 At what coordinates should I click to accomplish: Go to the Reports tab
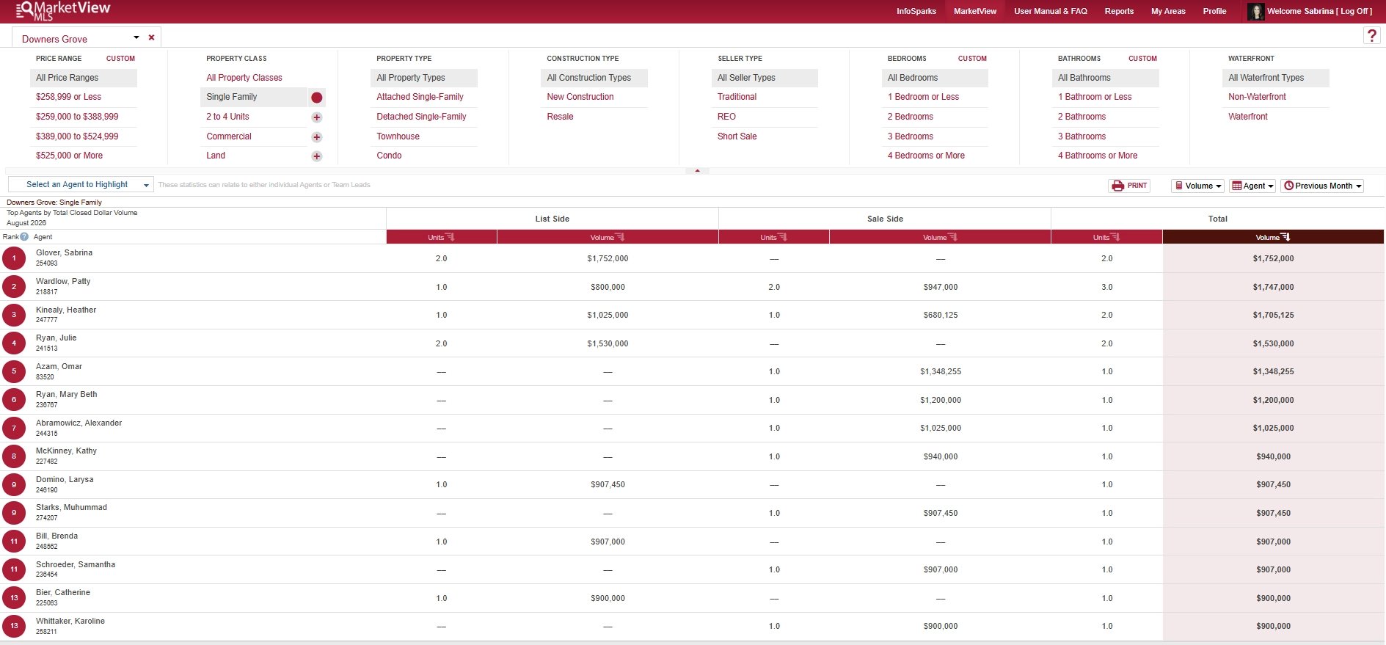[1119, 11]
